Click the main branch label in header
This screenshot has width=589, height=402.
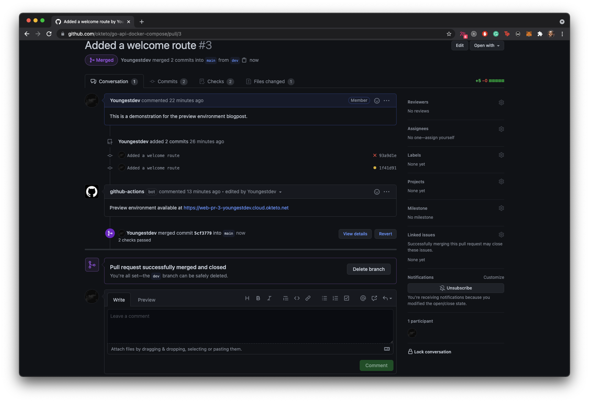tap(211, 60)
